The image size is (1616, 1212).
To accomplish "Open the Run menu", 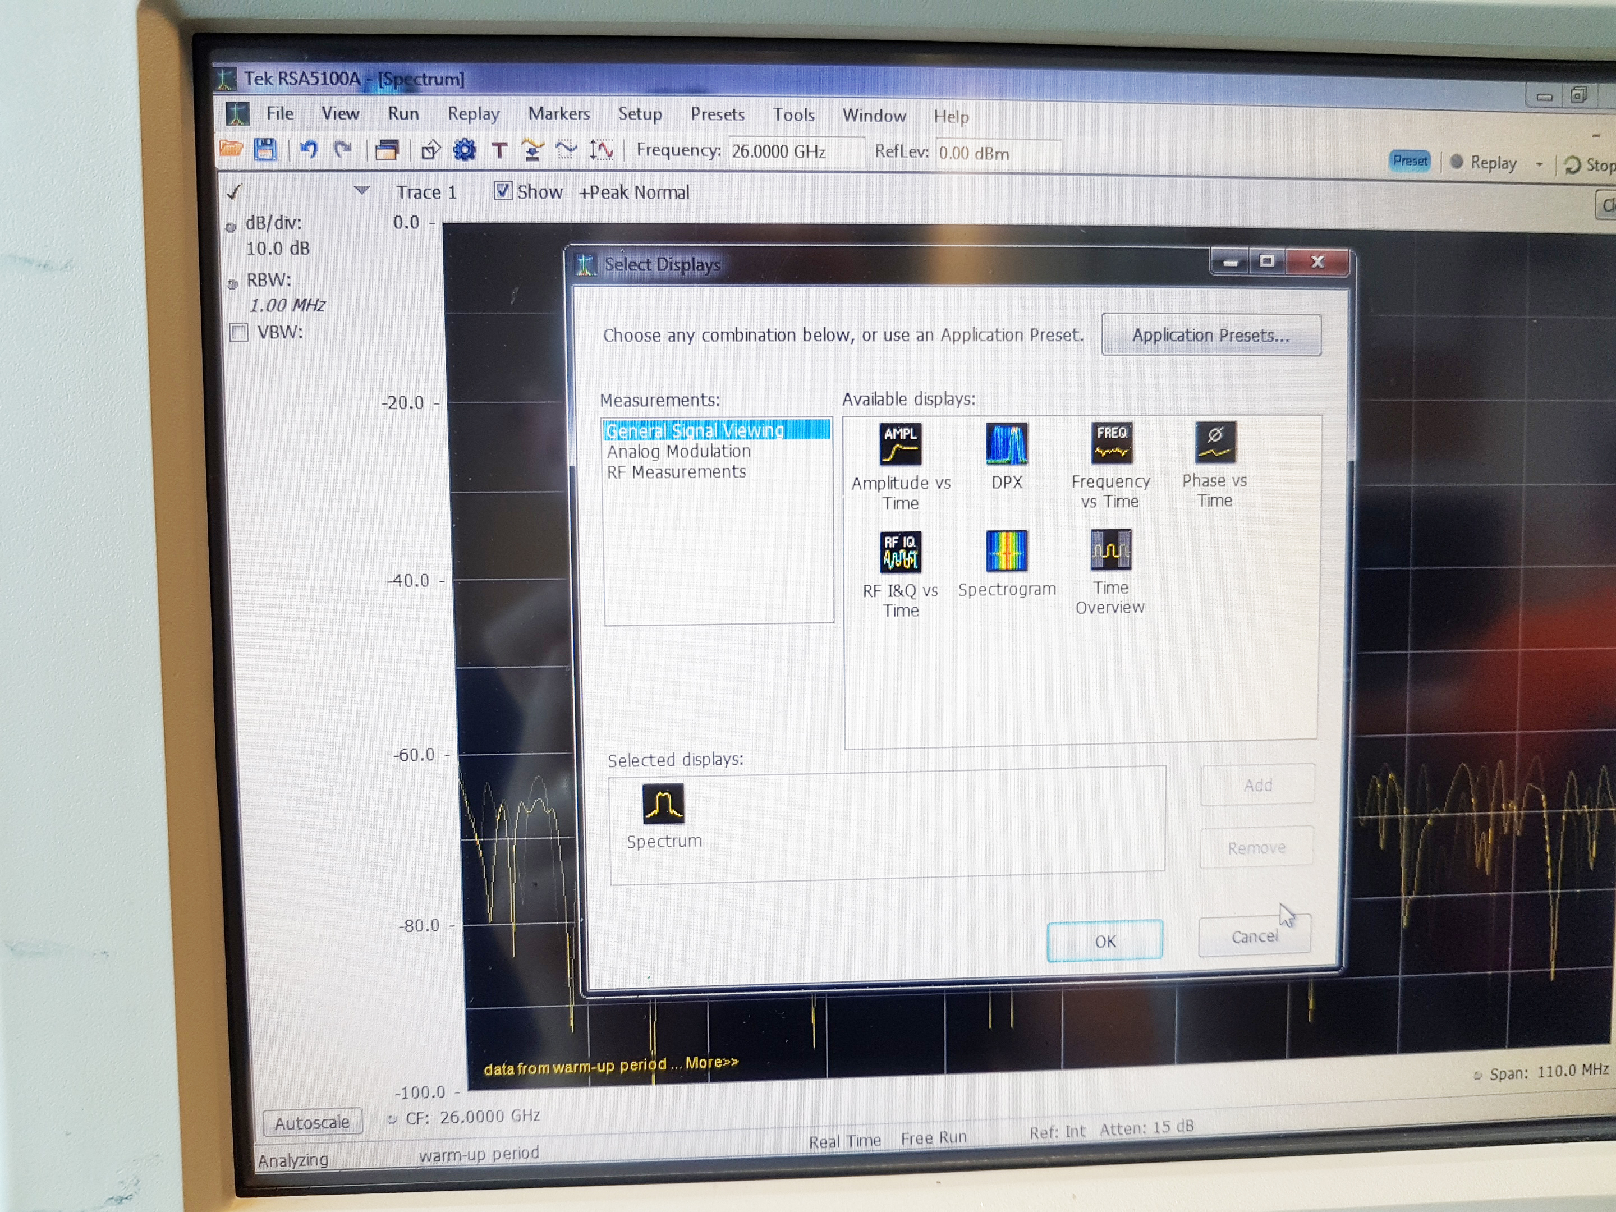I will click(403, 114).
